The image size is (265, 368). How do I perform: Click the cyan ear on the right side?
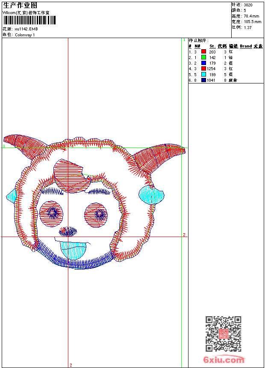coord(151,195)
